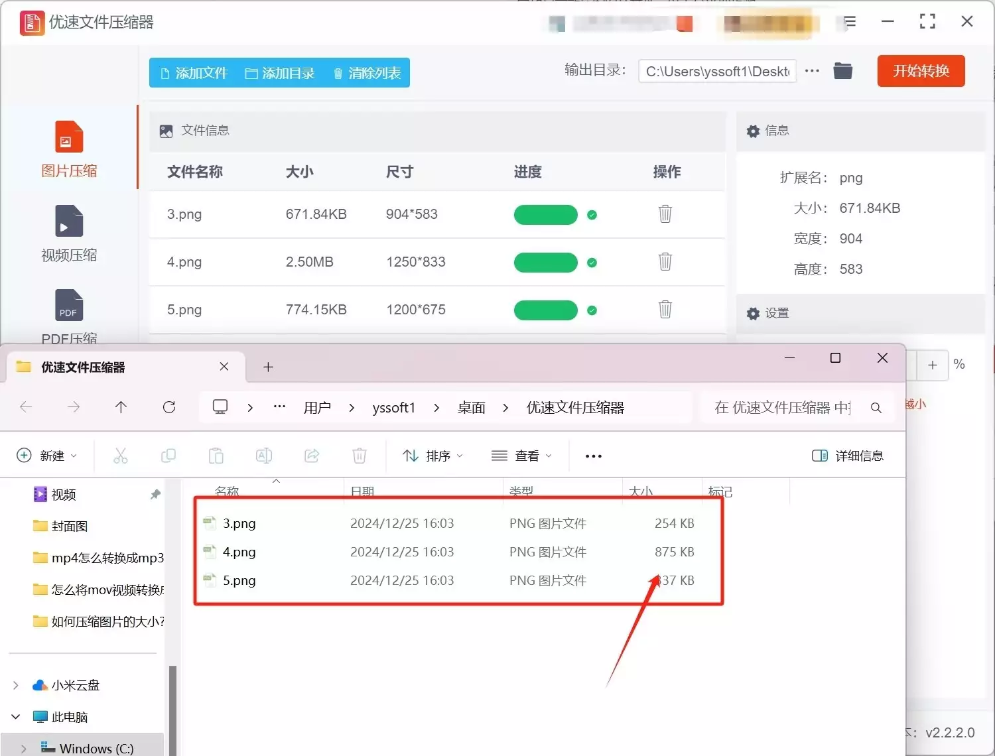Show hidden breadcrumb path via ellipsis

click(x=280, y=407)
